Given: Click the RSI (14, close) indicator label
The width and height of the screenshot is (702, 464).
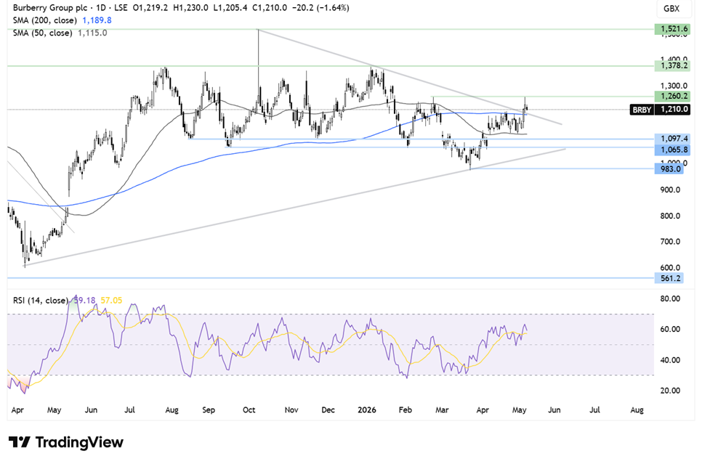Looking at the screenshot, I should click(40, 300).
